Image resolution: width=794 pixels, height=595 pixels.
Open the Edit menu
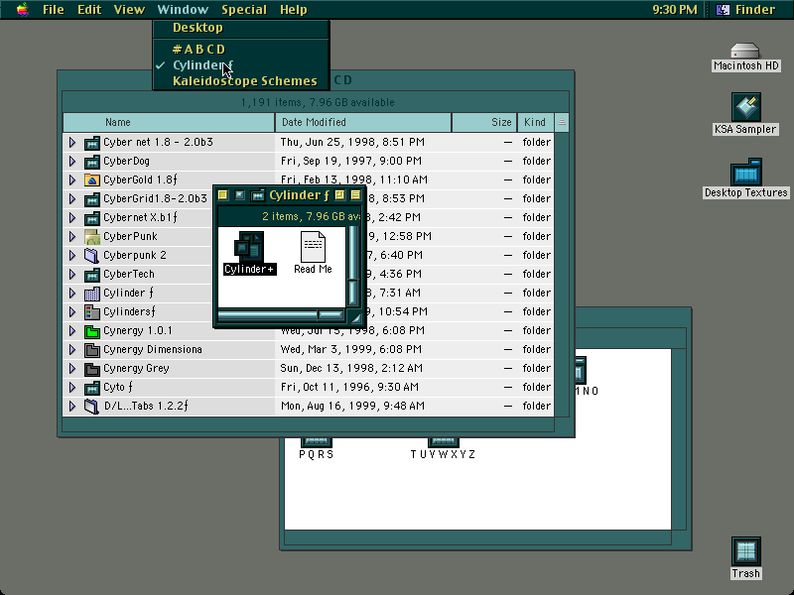point(89,10)
